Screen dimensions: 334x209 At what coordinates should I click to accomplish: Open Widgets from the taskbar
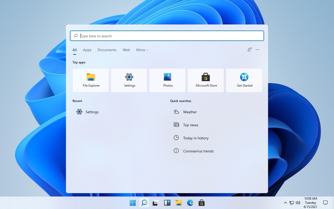(x=167, y=203)
